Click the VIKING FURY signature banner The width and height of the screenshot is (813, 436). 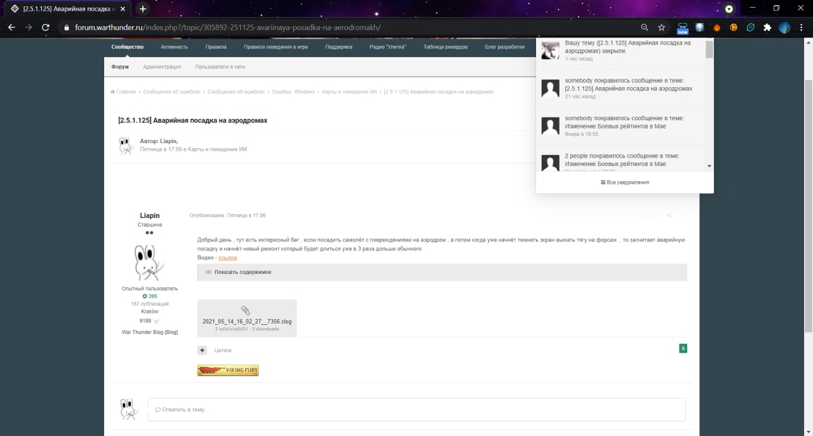coord(228,371)
